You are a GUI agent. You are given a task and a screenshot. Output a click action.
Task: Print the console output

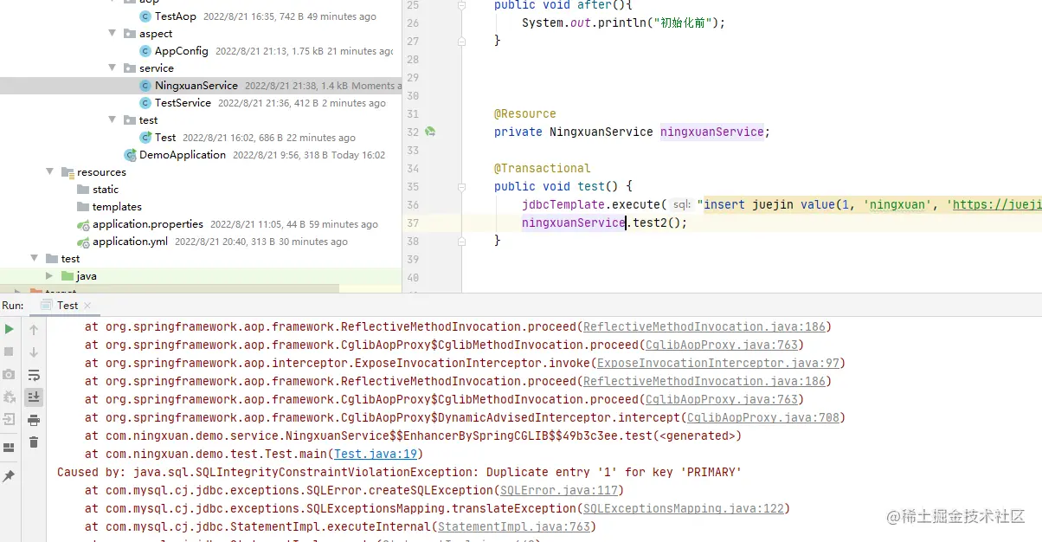[34, 419]
